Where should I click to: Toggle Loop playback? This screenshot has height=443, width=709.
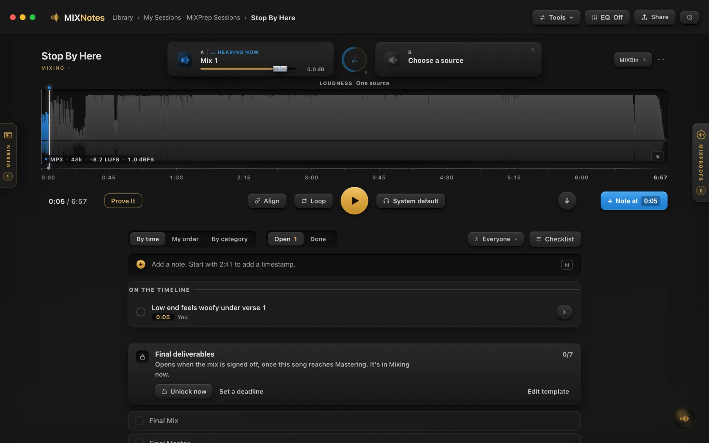[314, 201]
